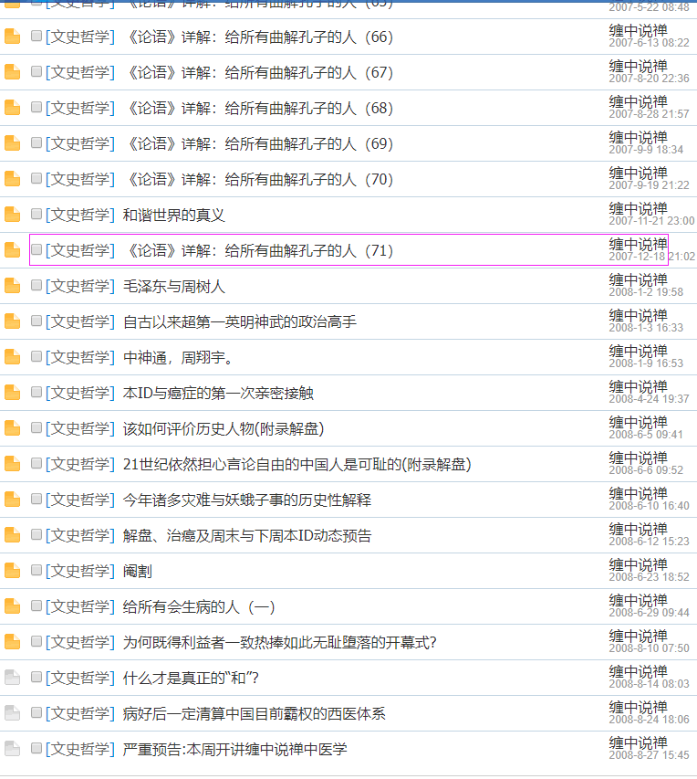Open thread 今年诸多灾难与妖蛾子事的历史性解释
The height and width of the screenshot is (779, 697).
tap(247, 500)
